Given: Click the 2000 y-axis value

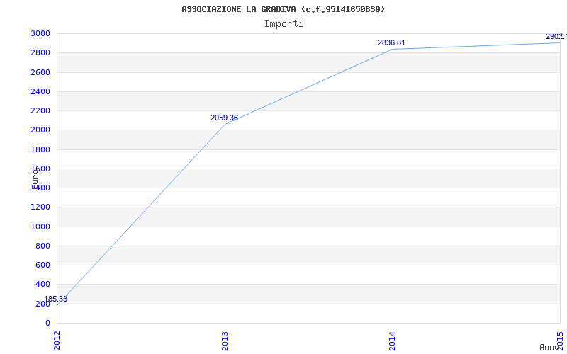Looking at the screenshot, I should coord(40,130).
